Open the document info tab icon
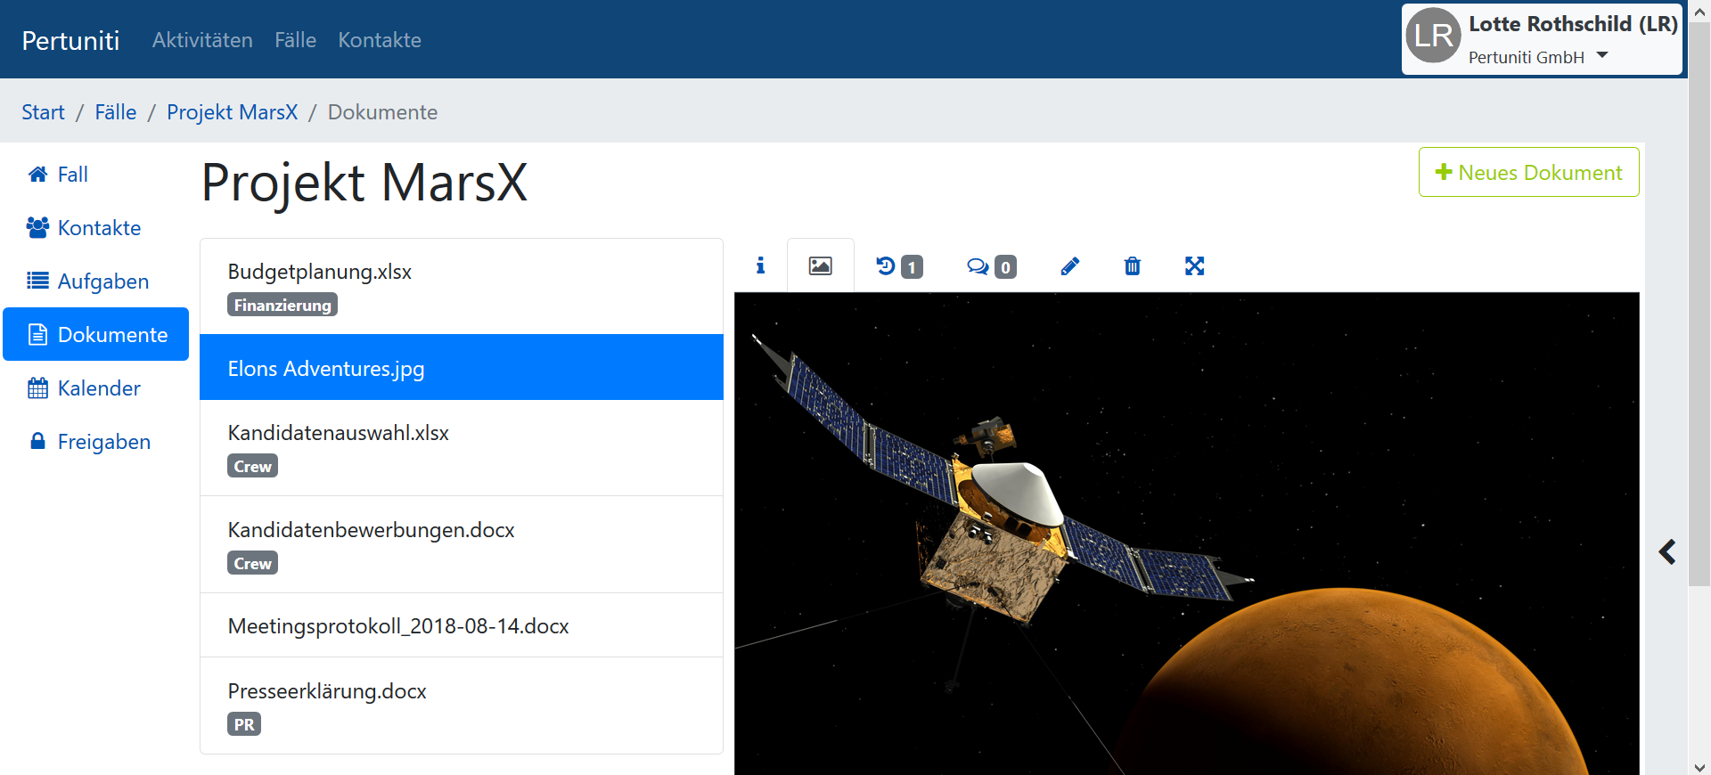The width and height of the screenshot is (1711, 775). click(x=760, y=265)
